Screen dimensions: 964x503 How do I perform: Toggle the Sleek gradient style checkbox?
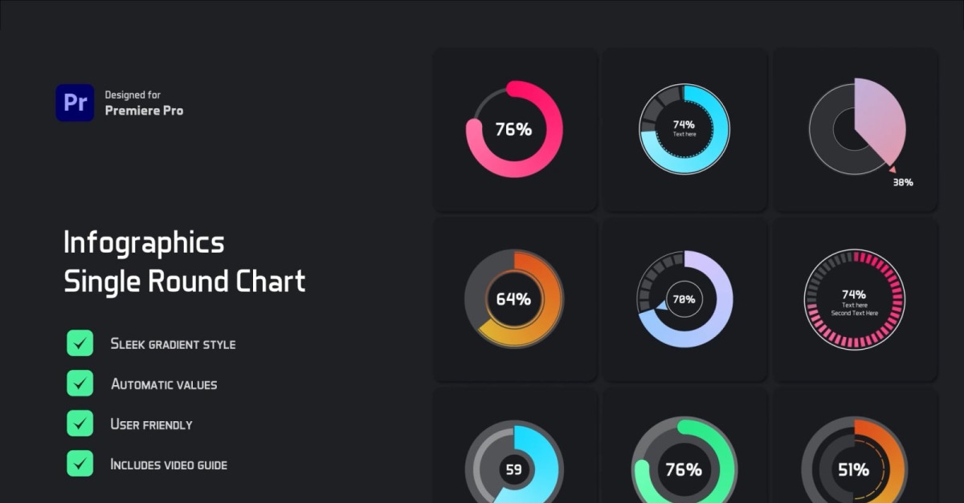[80, 343]
